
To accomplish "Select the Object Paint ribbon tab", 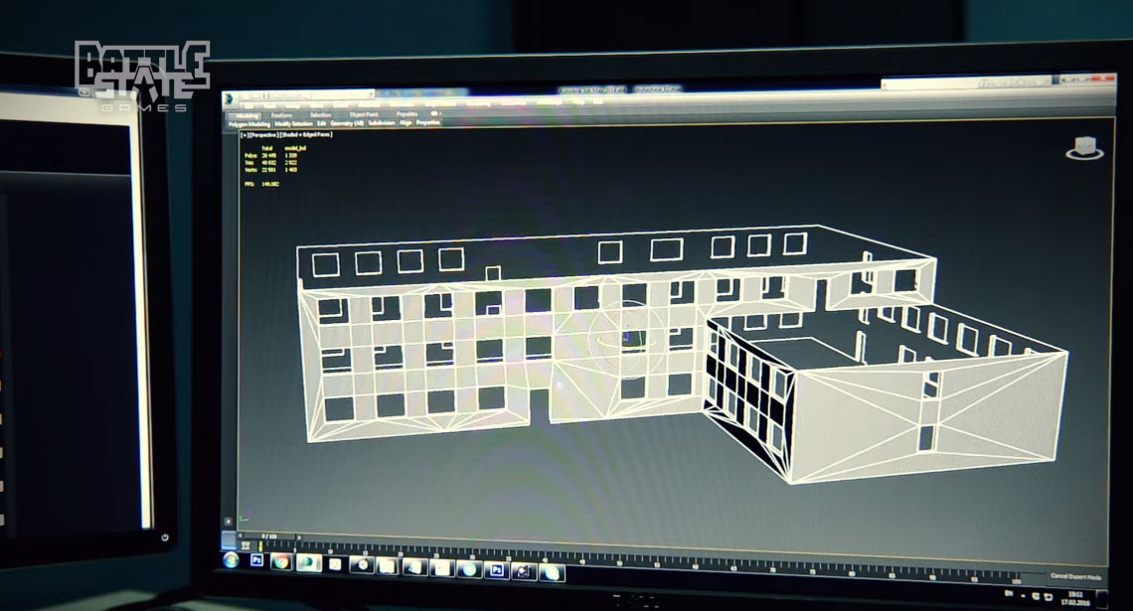I will tap(364, 115).
